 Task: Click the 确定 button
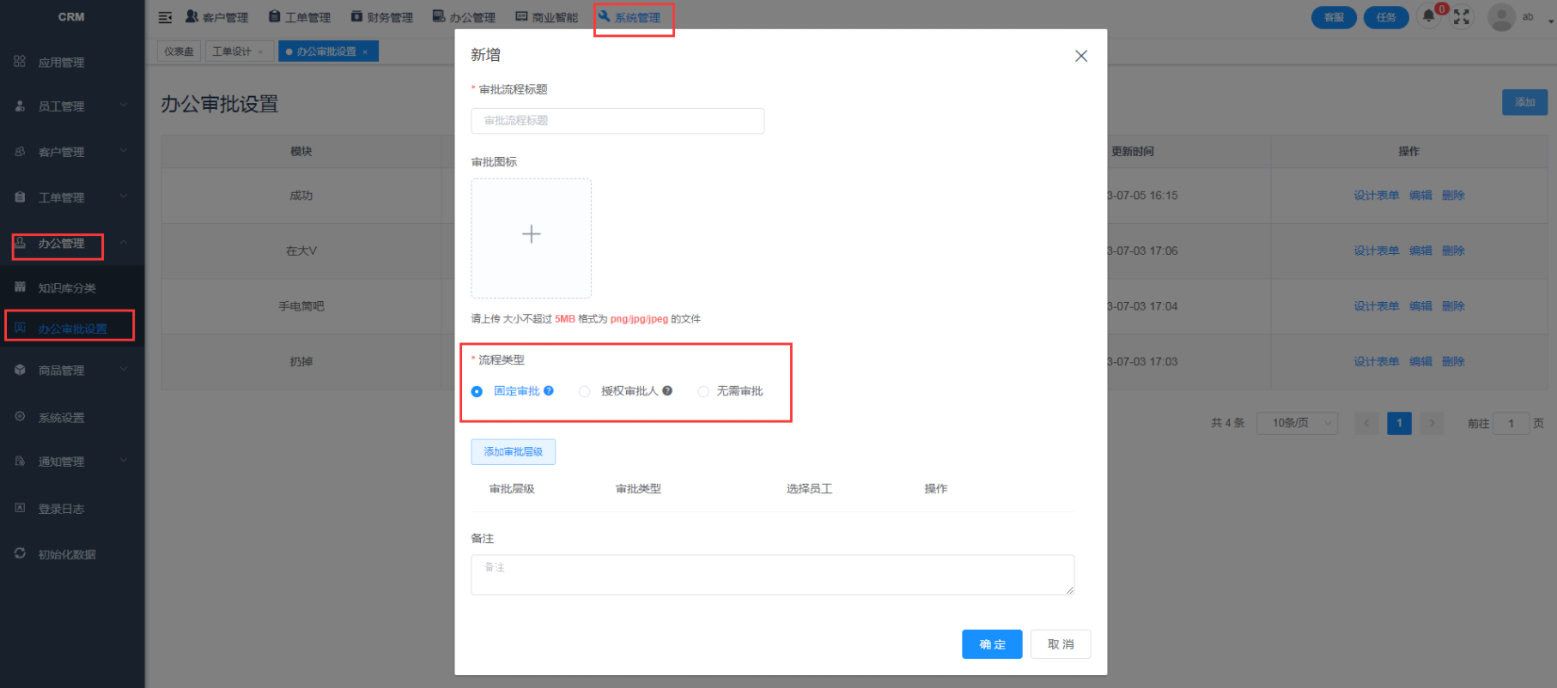point(992,644)
